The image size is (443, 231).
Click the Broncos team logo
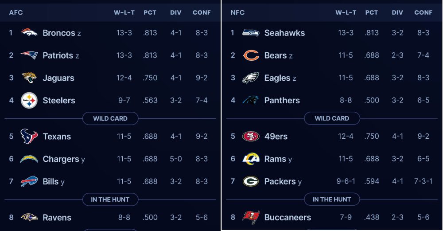(x=29, y=33)
